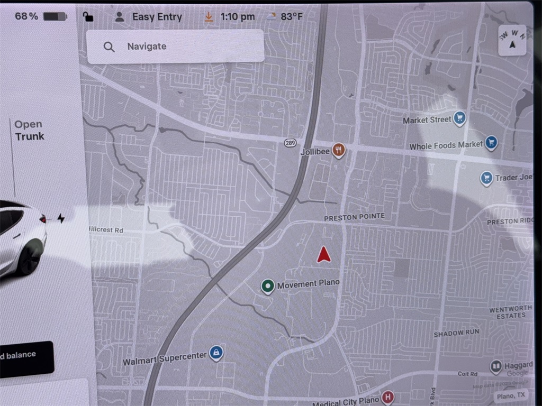542x406 pixels.
Task: Open the Easy Entry driver profile
Action: pos(149,17)
